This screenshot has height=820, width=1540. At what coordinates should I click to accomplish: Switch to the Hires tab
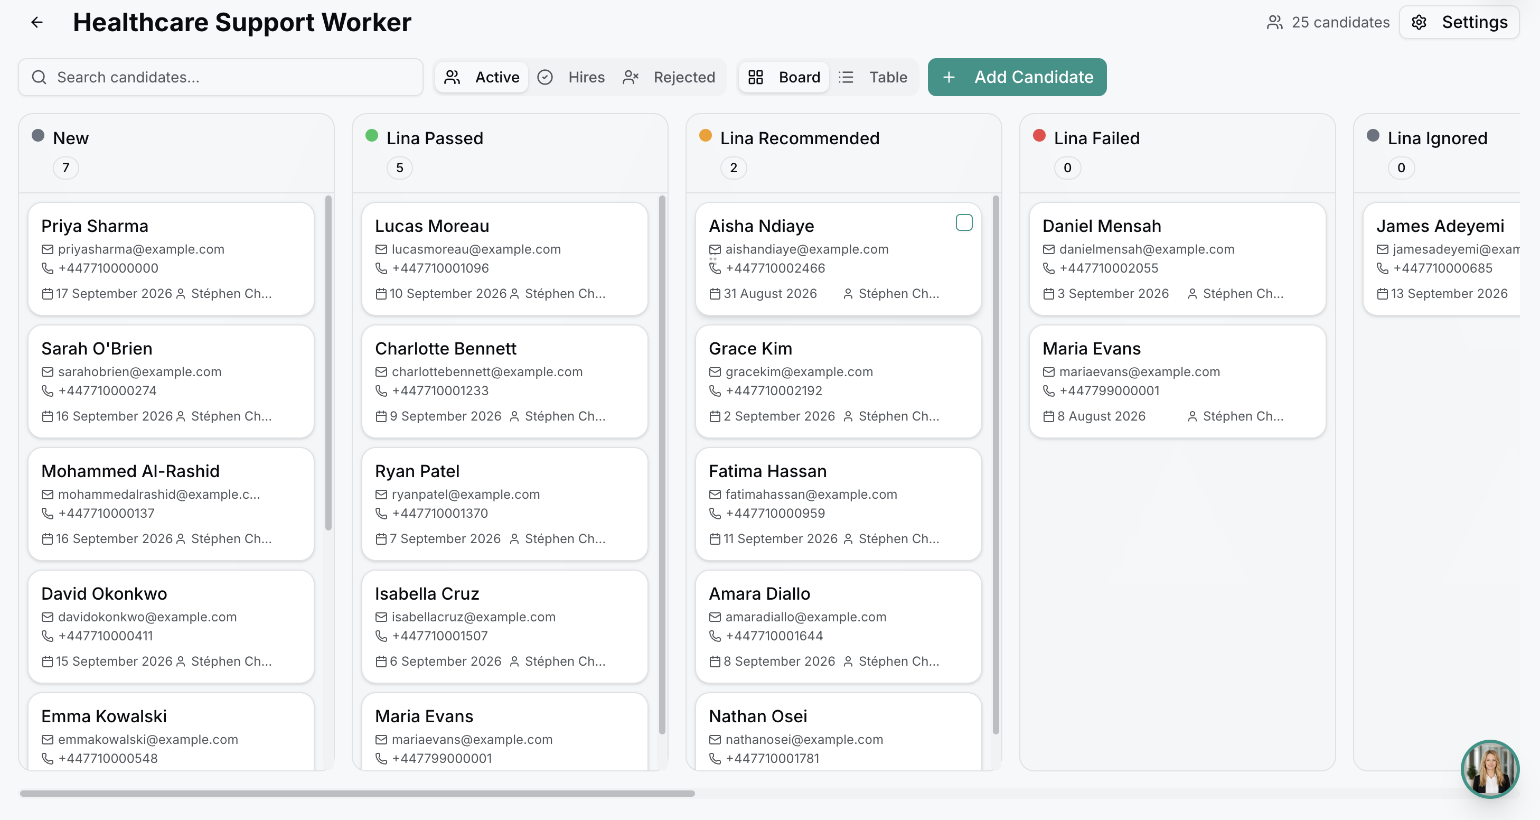click(571, 77)
